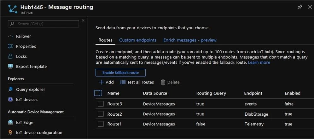Click the IoT device configuration icon
This screenshot has height=139, width=314.
pos(10,133)
